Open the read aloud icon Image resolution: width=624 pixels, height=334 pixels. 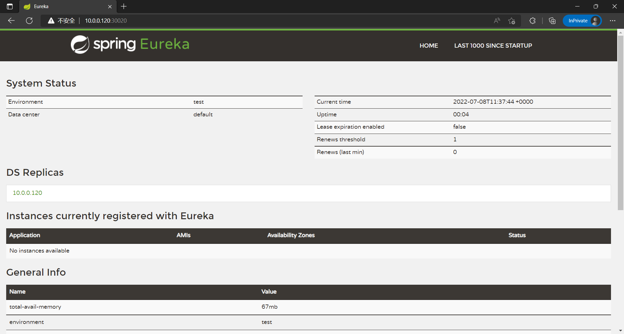click(497, 21)
